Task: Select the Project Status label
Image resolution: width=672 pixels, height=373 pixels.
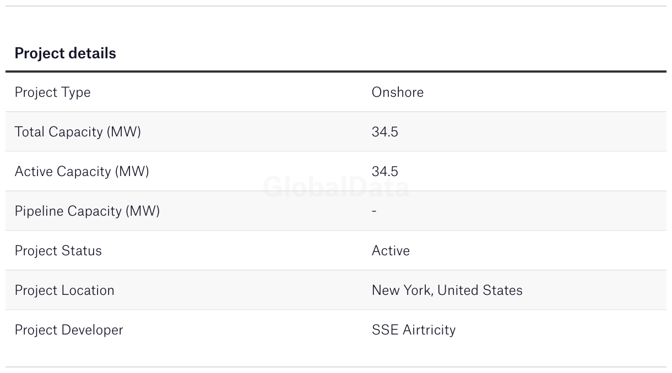Action: [x=58, y=251]
